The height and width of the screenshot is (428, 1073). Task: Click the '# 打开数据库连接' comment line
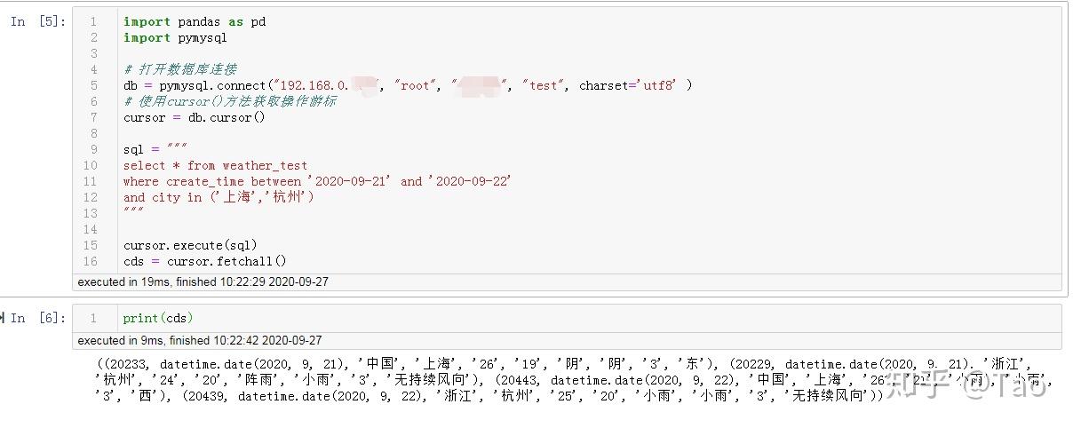(x=180, y=69)
